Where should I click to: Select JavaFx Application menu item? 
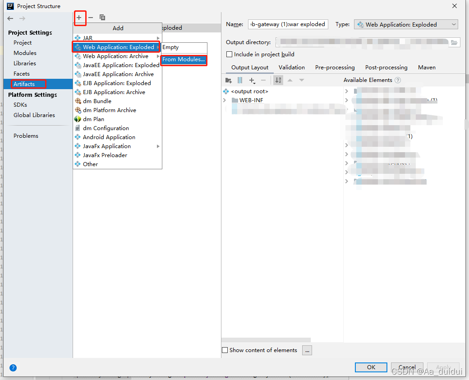(x=117, y=146)
